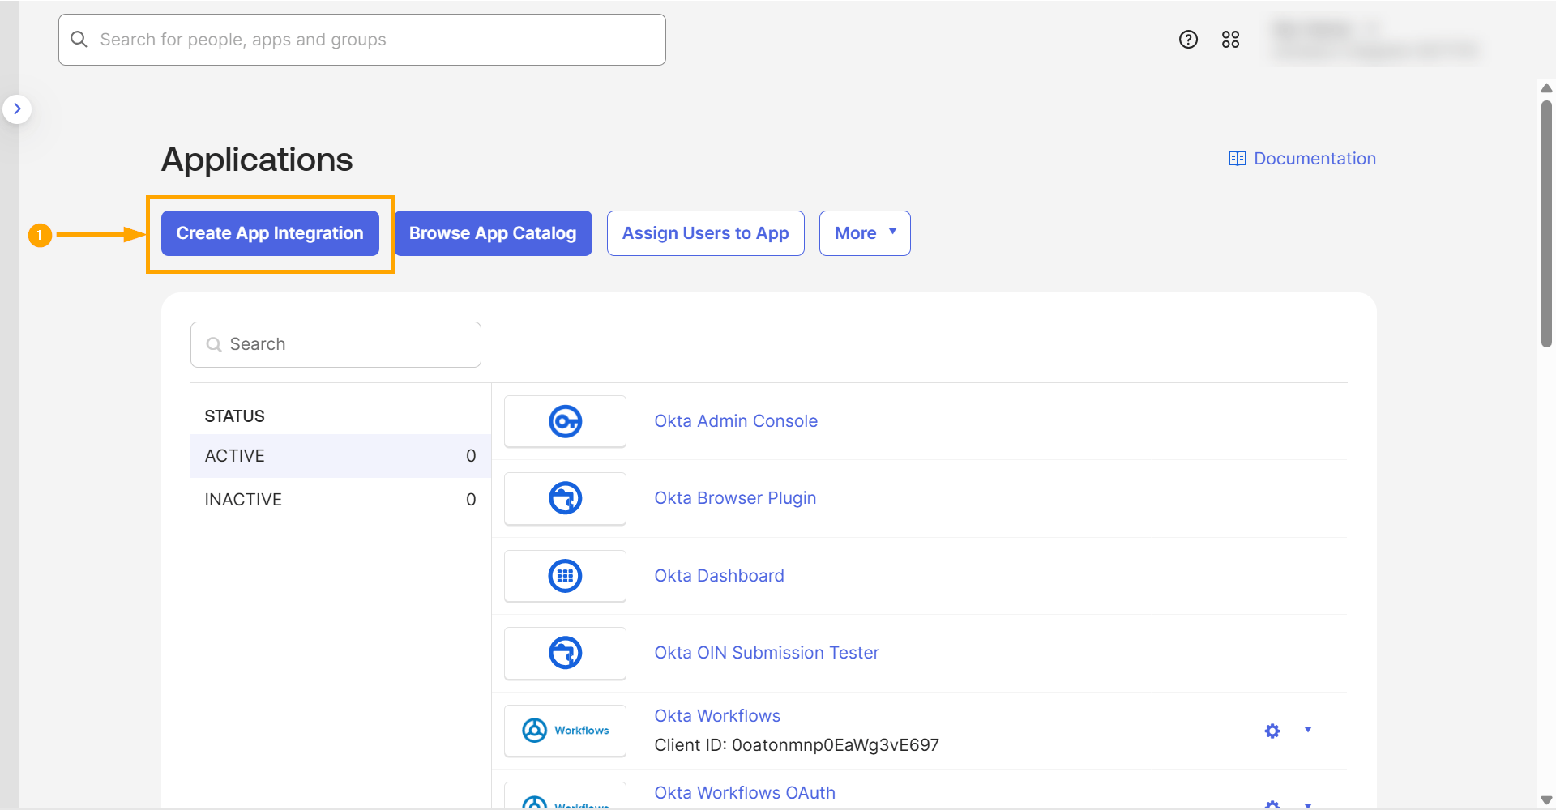Viewport: 1556px width, 810px height.
Task: Filter by INACTIVE status
Action: [x=340, y=500]
